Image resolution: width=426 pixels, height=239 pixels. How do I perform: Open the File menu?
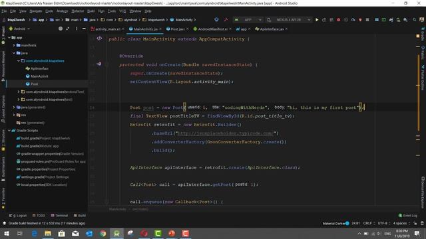(x=4, y=11)
